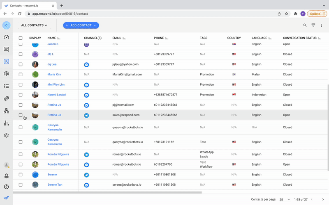The width and height of the screenshot is (329, 205).
Task: Click Messenger channel icon for Jq Lee
Action: (86, 65)
